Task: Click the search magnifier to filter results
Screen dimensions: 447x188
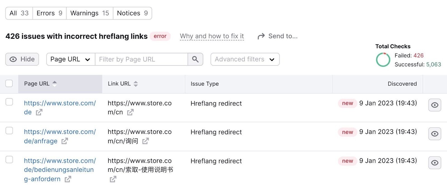Action: click(195, 59)
